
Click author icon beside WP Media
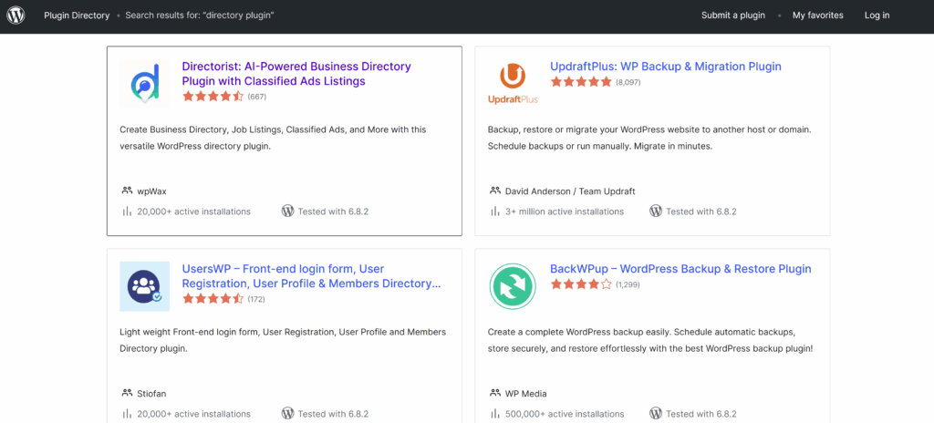tap(495, 393)
